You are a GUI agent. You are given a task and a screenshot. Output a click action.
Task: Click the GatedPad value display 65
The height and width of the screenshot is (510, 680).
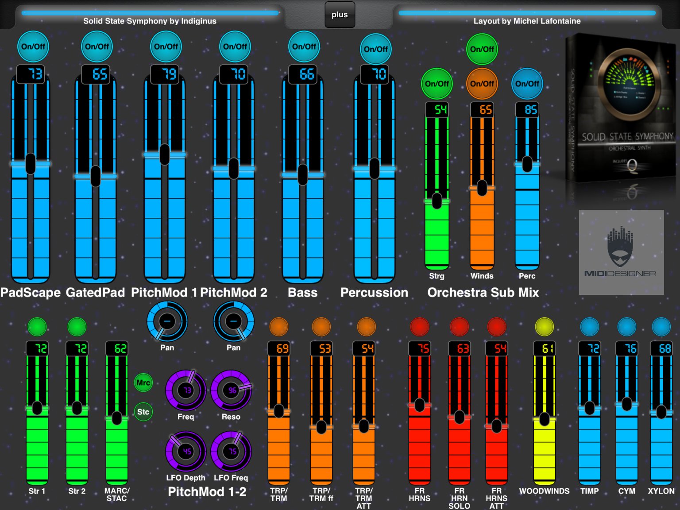(x=96, y=74)
